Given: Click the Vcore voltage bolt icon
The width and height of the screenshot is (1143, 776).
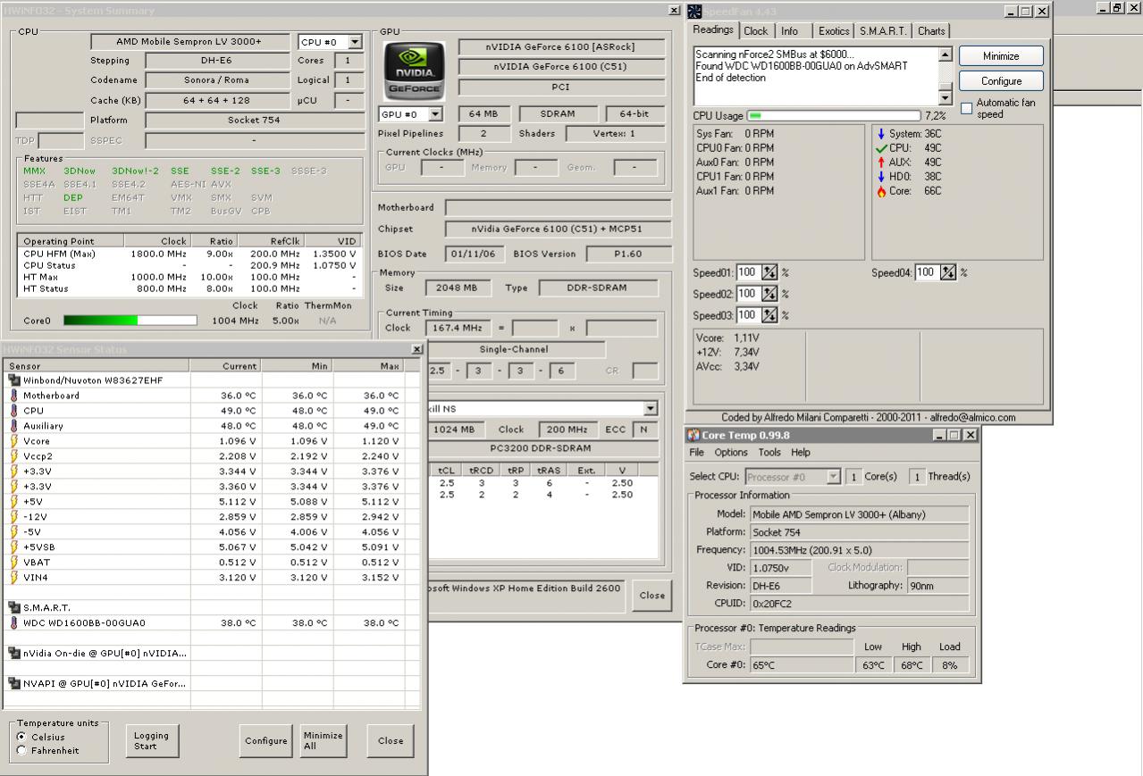Looking at the screenshot, I should pos(14,441).
